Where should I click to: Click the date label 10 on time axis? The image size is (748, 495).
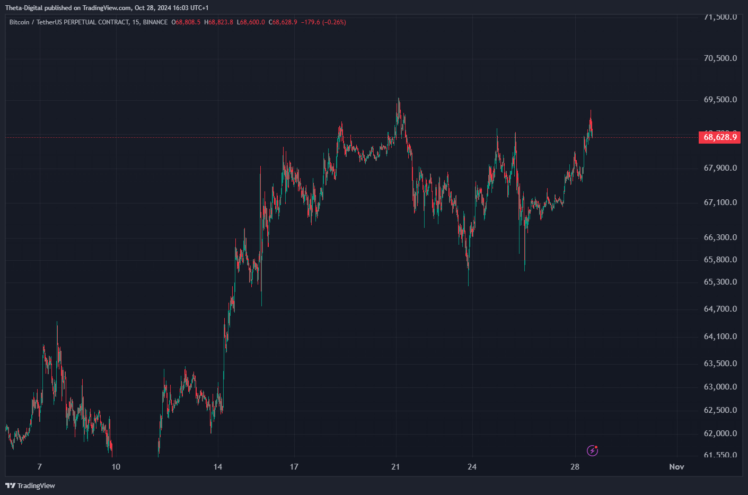coord(116,467)
